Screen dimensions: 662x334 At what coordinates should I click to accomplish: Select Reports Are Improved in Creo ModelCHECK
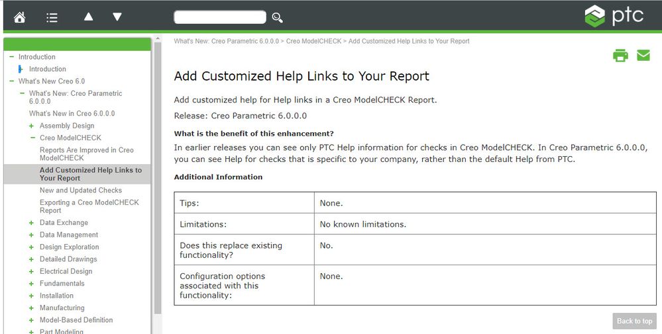point(86,154)
